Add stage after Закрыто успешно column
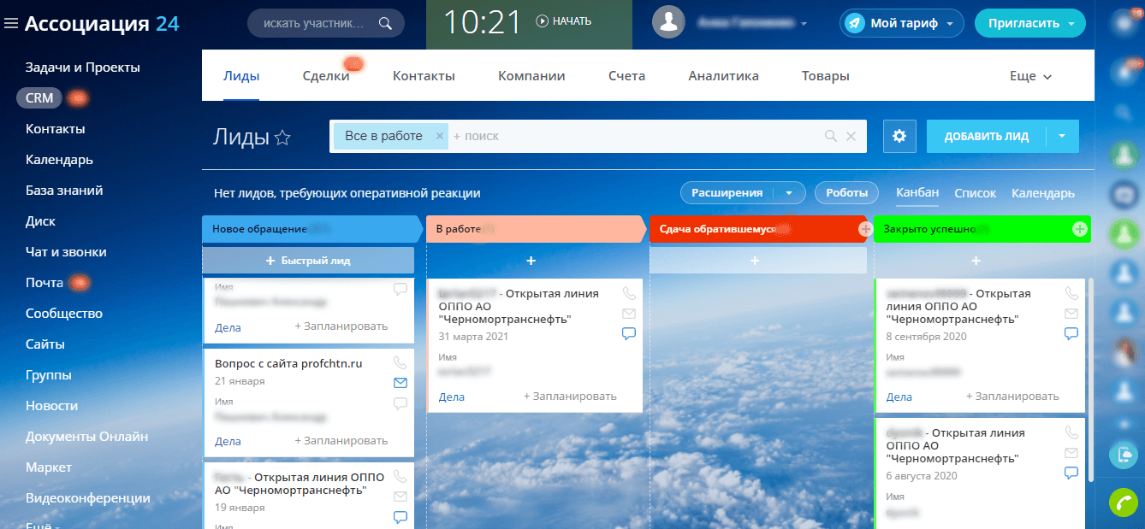 click(1080, 229)
